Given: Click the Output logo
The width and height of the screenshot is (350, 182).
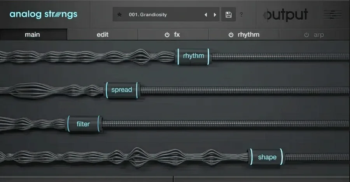Looking at the screenshot, I should pyautogui.click(x=285, y=15).
